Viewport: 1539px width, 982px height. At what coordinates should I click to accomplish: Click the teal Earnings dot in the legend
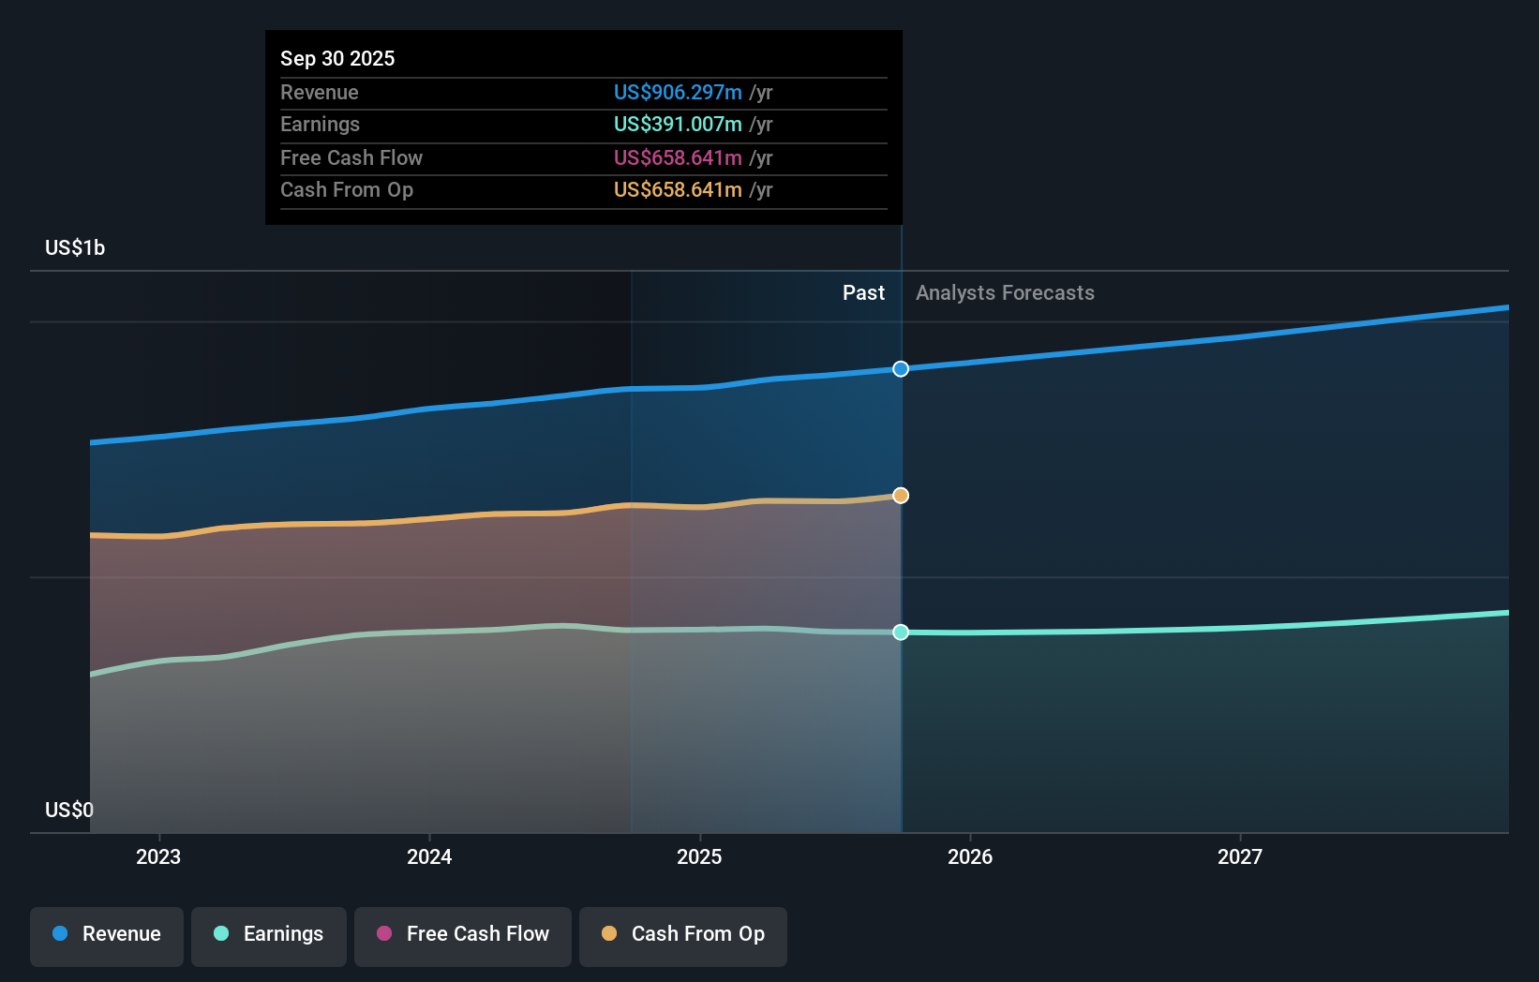click(220, 934)
